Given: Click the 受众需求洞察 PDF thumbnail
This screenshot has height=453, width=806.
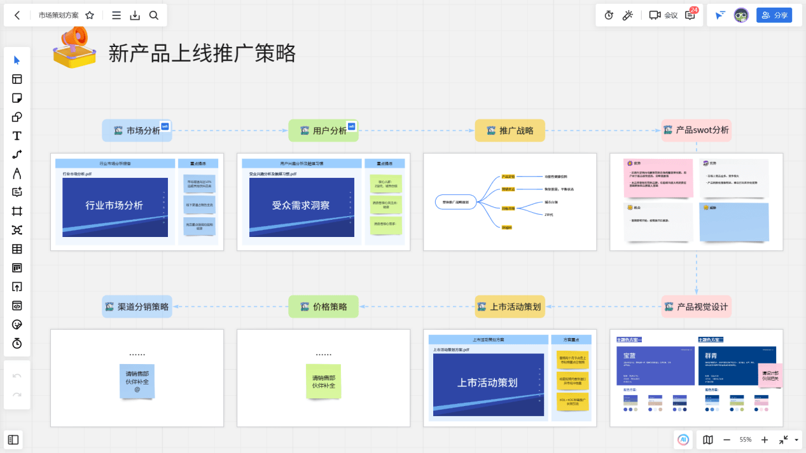Looking at the screenshot, I should [x=302, y=207].
